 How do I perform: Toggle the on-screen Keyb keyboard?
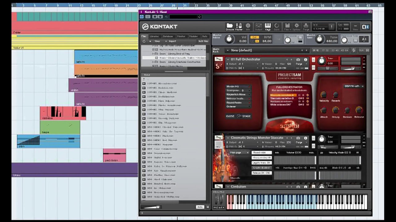tap(268, 27)
